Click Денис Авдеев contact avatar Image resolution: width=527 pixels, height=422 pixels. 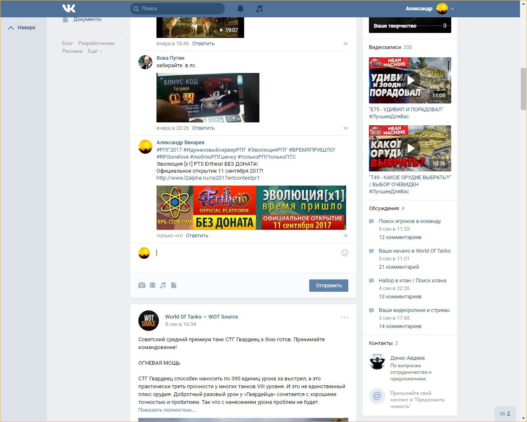coord(377,361)
